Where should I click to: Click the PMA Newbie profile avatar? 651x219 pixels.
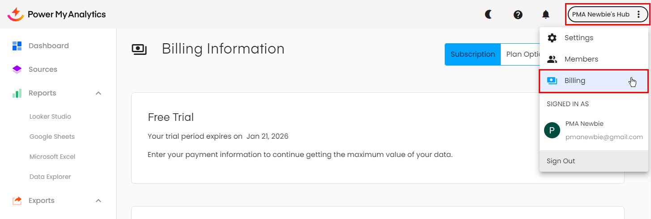[552, 130]
